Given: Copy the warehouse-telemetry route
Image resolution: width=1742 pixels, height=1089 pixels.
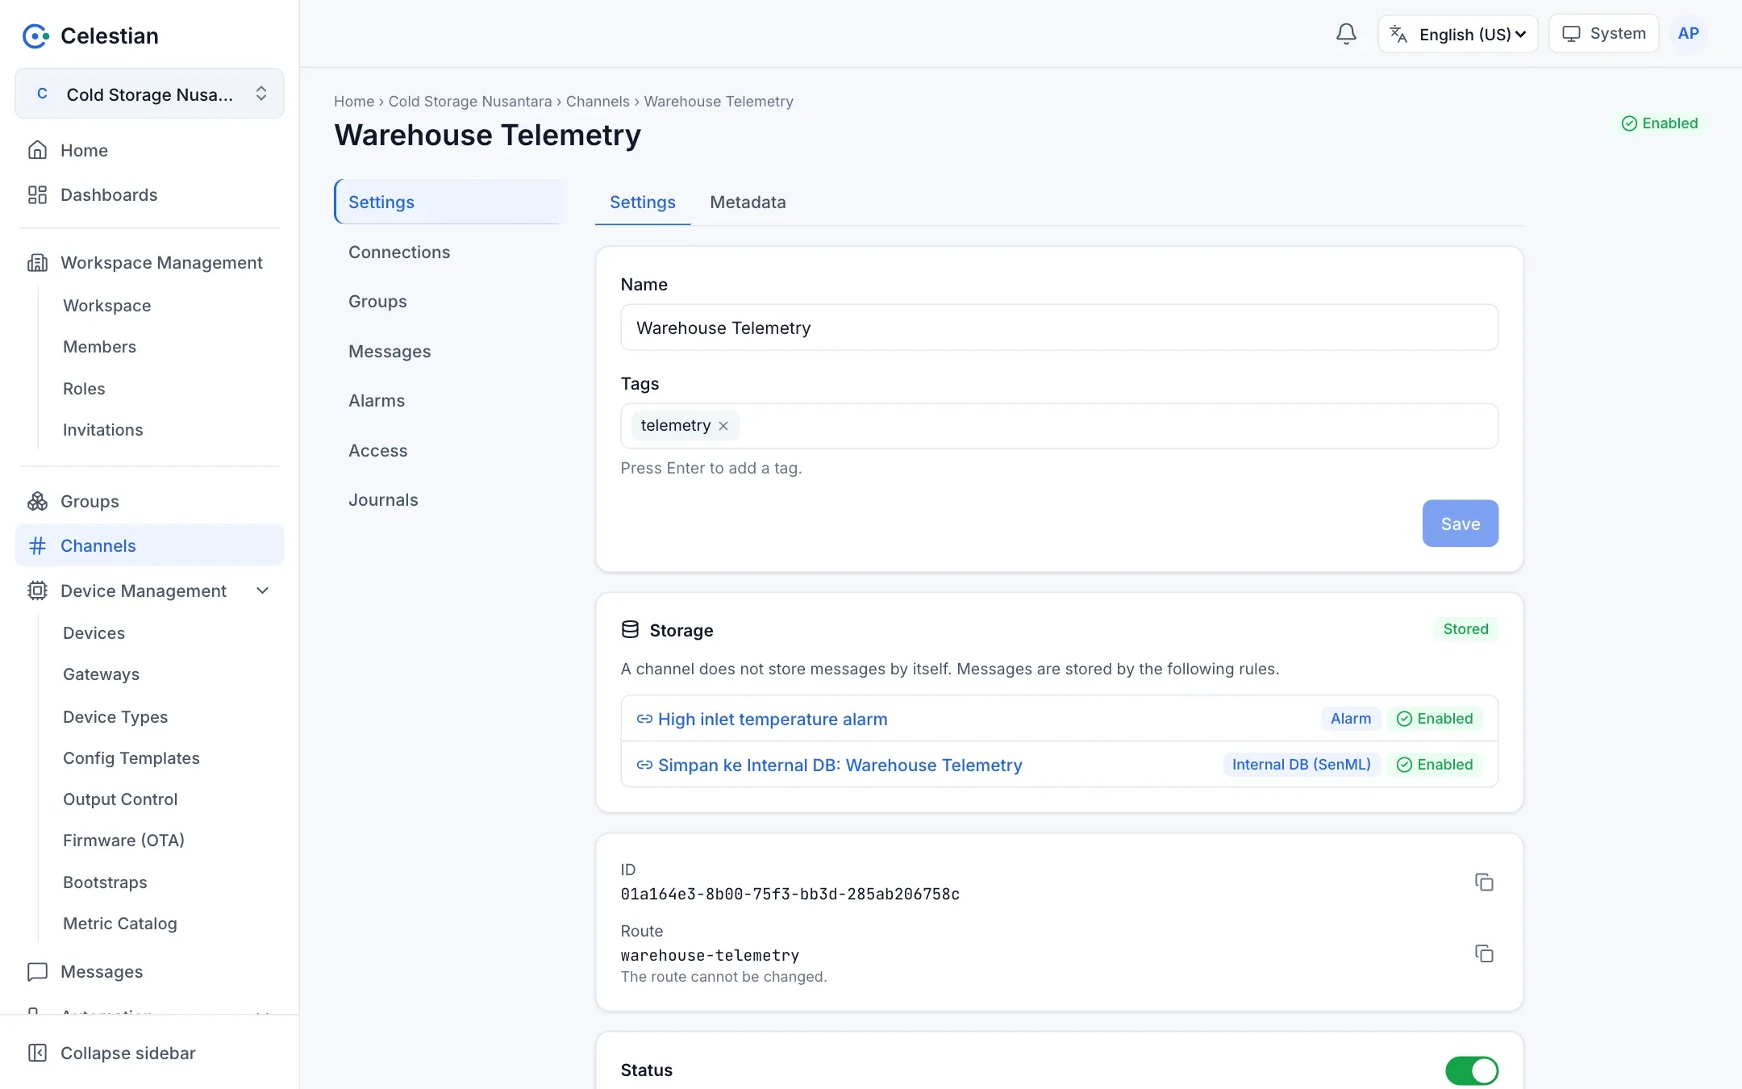Looking at the screenshot, I should click(1484, 953).
